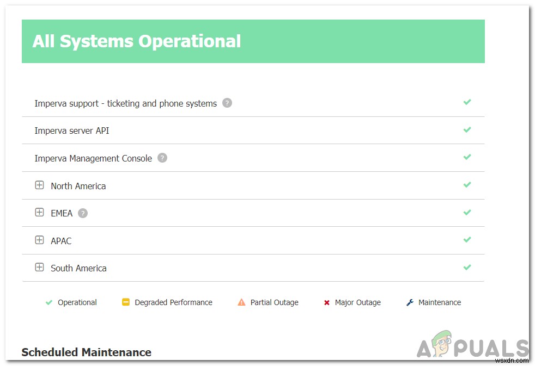Click the Partial Outage warning triangle icon
Screen dimensions: 535x366
point(241,302)
